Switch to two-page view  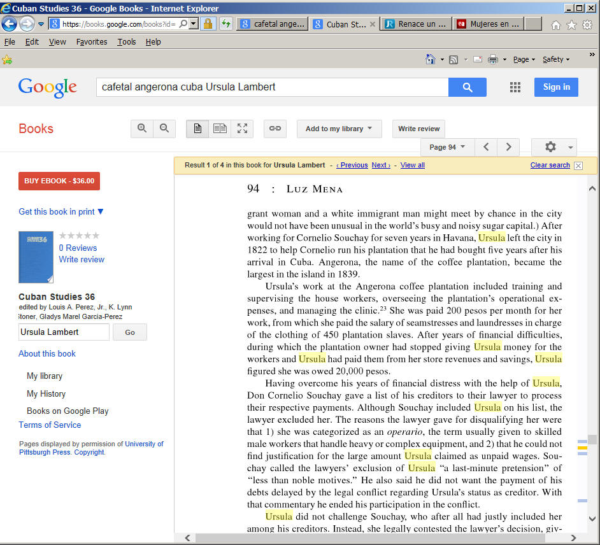(220, 129)
